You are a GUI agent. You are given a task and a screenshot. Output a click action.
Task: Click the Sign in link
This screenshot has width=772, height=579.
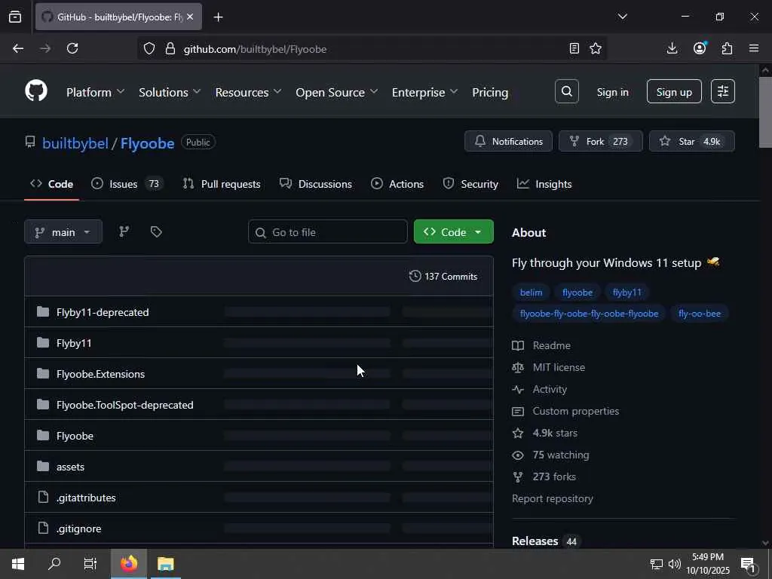pos(612,92)
